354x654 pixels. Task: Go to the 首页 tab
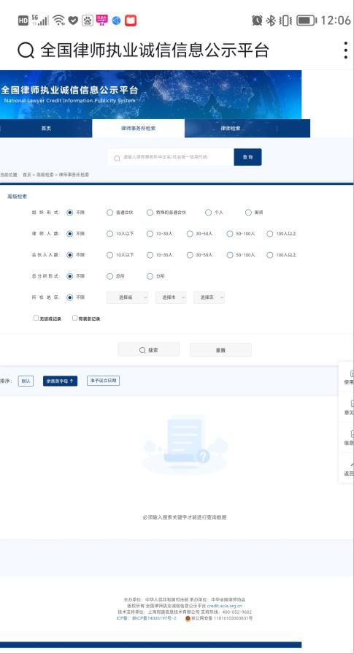pyautogui.click(x=46, y=129)
